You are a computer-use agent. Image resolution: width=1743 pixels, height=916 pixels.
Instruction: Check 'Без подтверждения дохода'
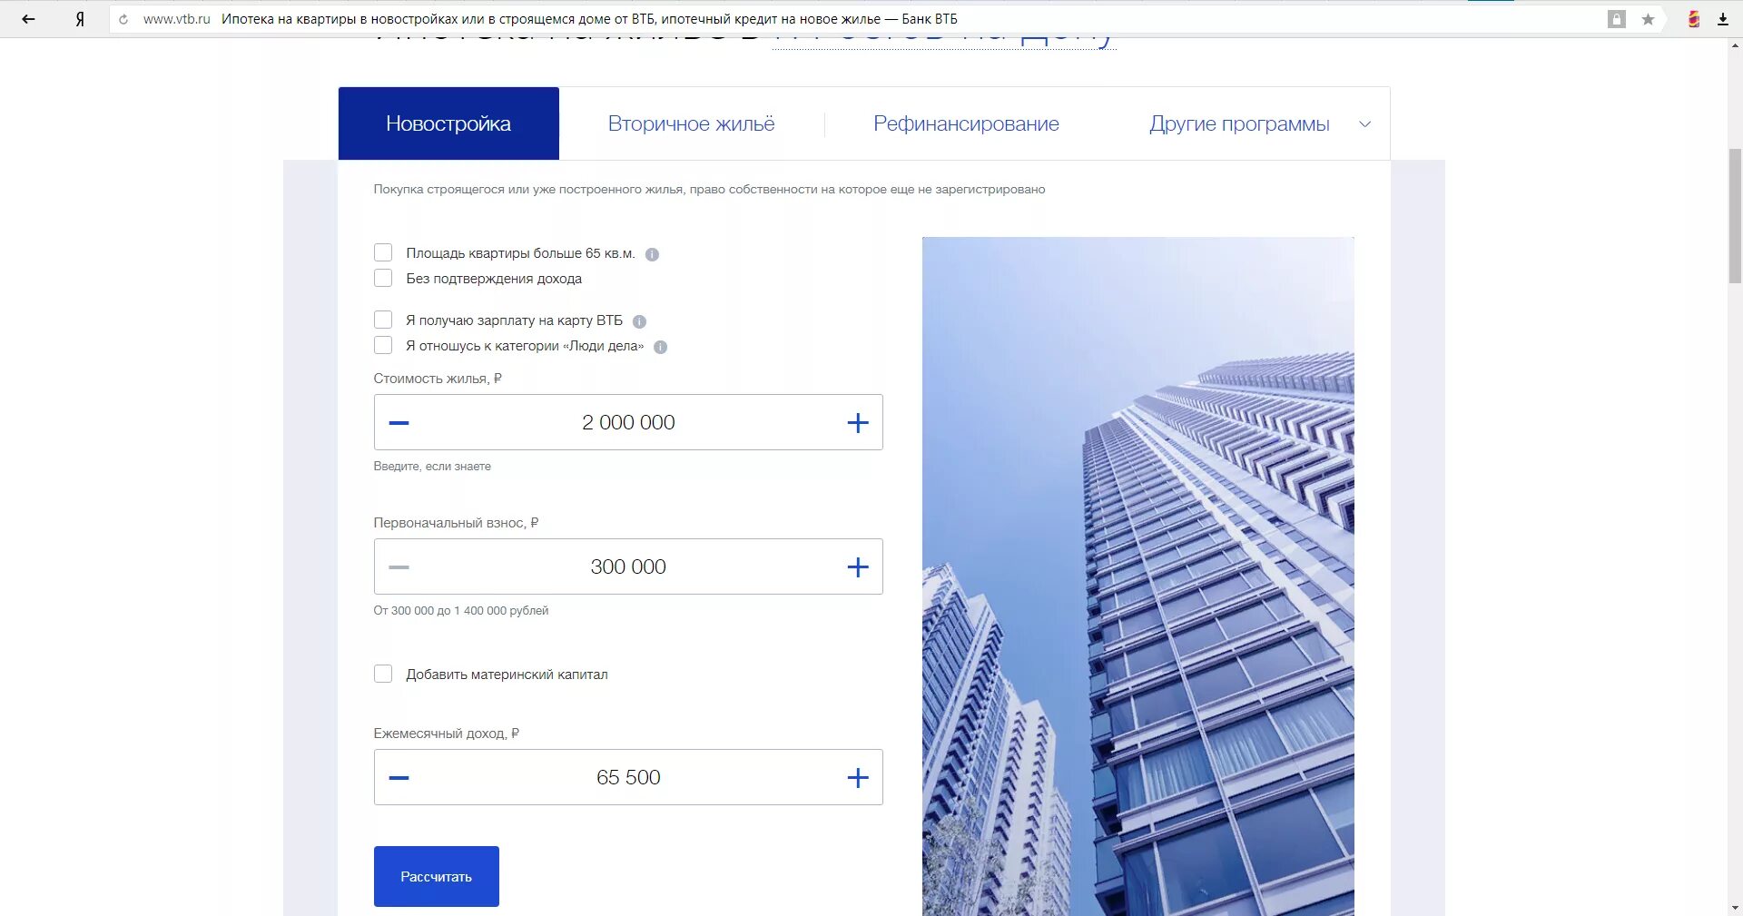[x=383, y=278]
